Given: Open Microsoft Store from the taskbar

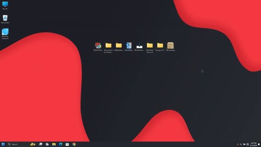Looking at the screenshot, I should coord(67,144).
